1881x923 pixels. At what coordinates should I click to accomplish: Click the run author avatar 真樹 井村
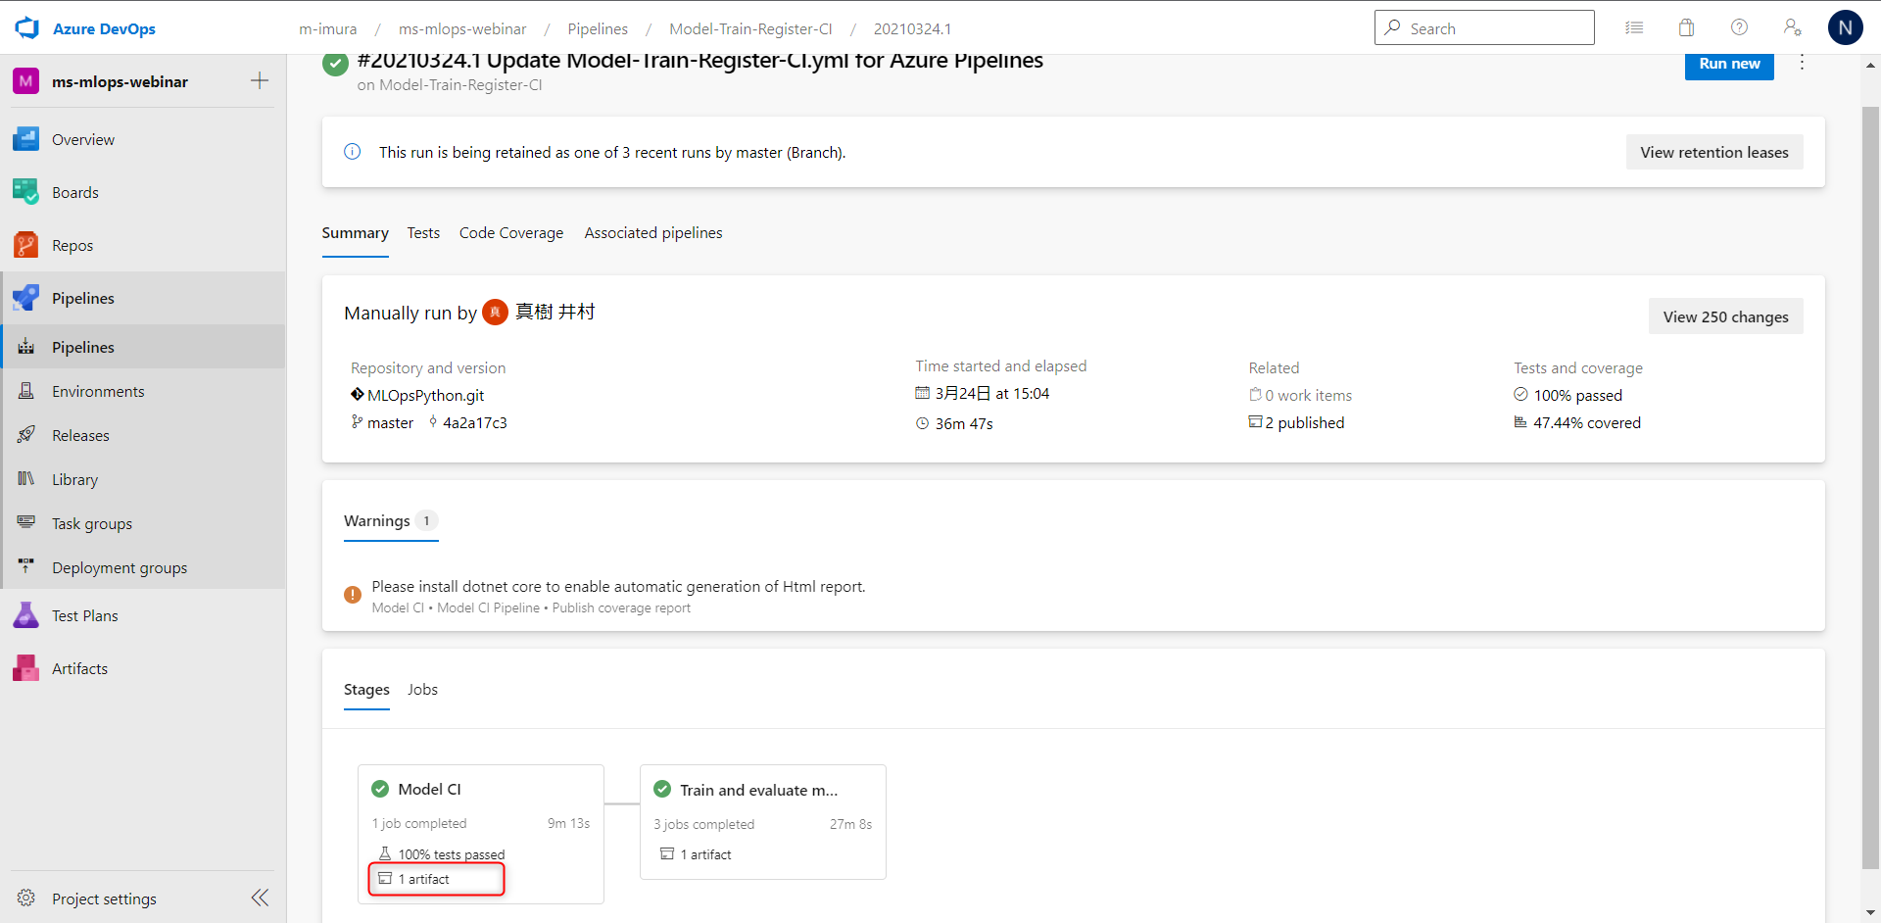(495, 312)
